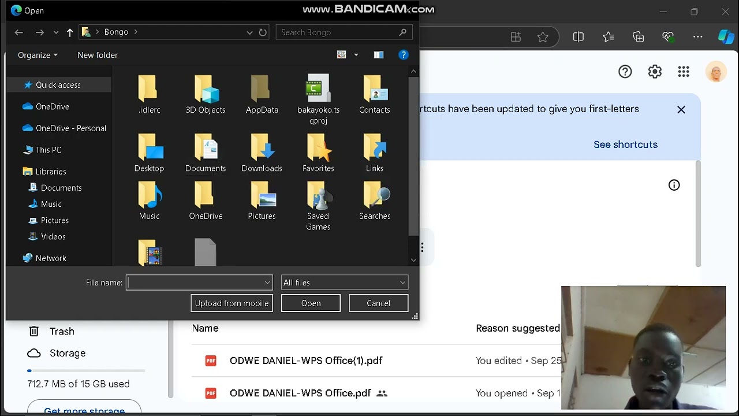
Task: Cancel the Open dialog
Action: coord(378,303)
